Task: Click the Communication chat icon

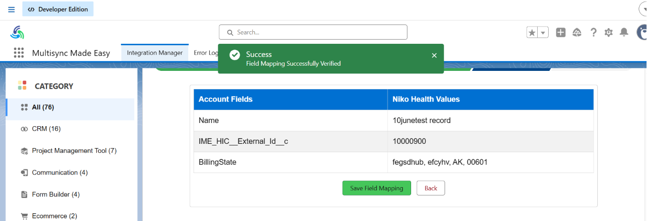Action: tap(24, 173)
